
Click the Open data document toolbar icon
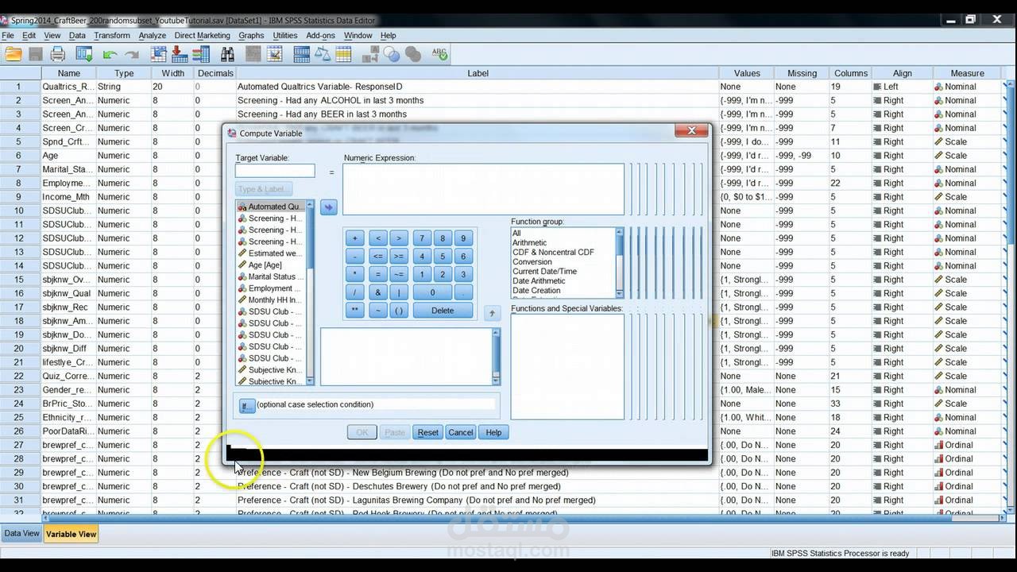[14, 54]
